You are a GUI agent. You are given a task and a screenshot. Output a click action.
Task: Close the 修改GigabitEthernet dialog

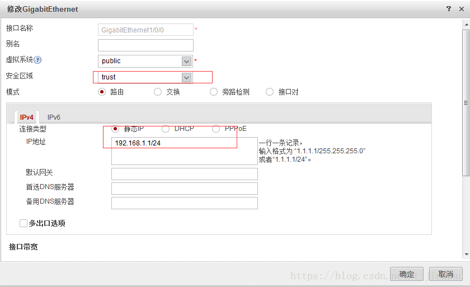(x=462, y=9)
